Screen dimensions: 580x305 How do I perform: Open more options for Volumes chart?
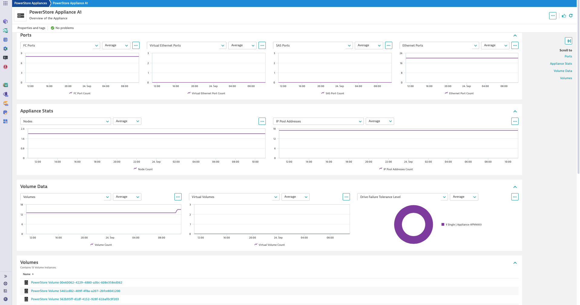[178, 197]
